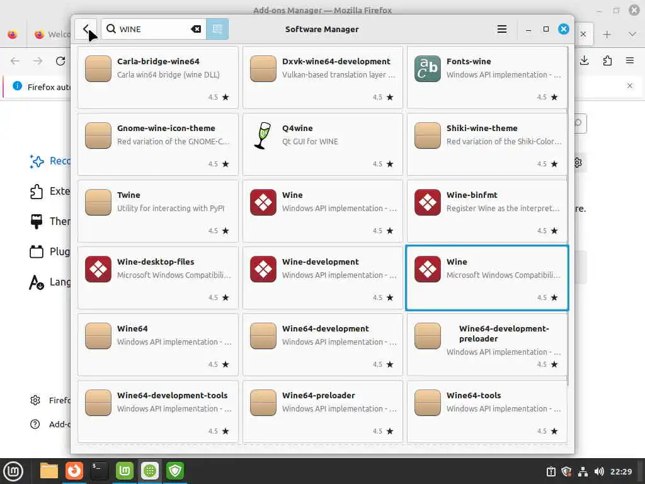
Task: Open Firefox extensions toolbar icon
Action: coord(607,61)
